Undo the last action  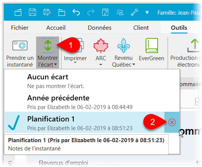tap(76, 12)
